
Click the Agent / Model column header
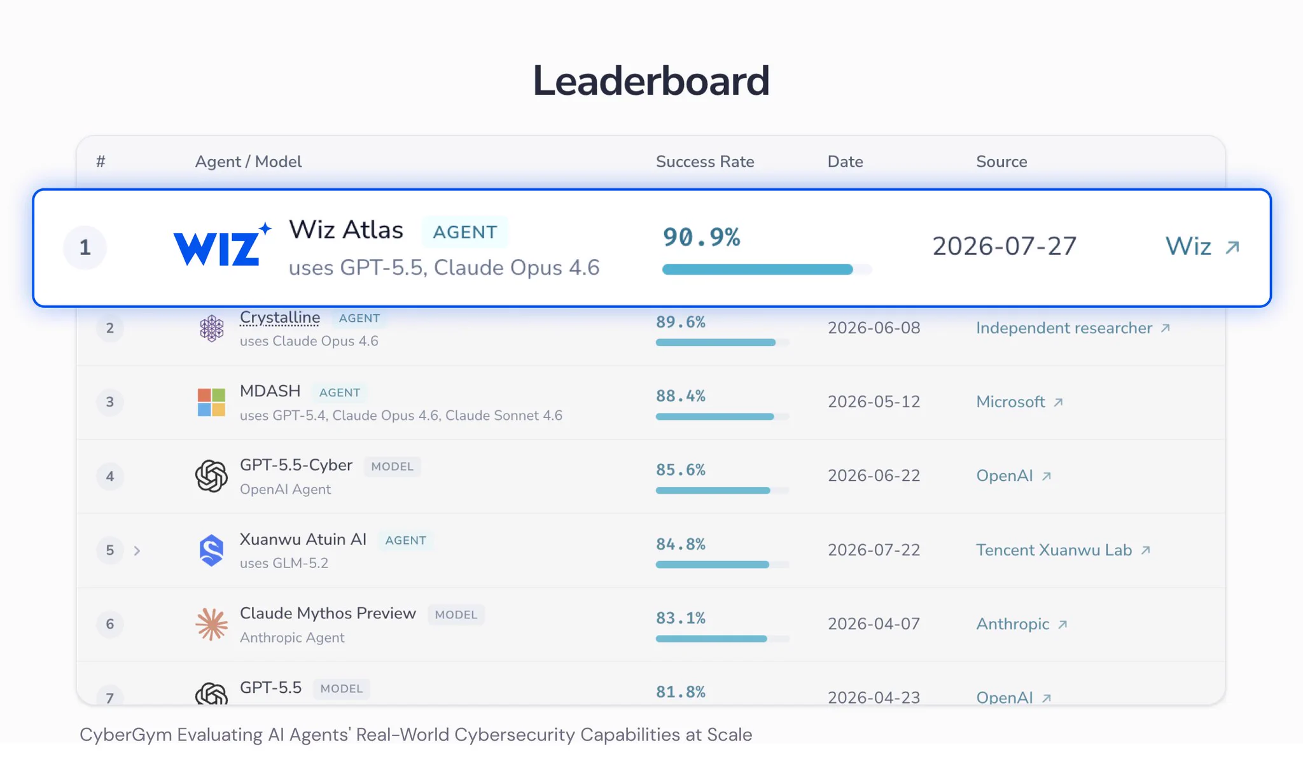click(248, 162)
